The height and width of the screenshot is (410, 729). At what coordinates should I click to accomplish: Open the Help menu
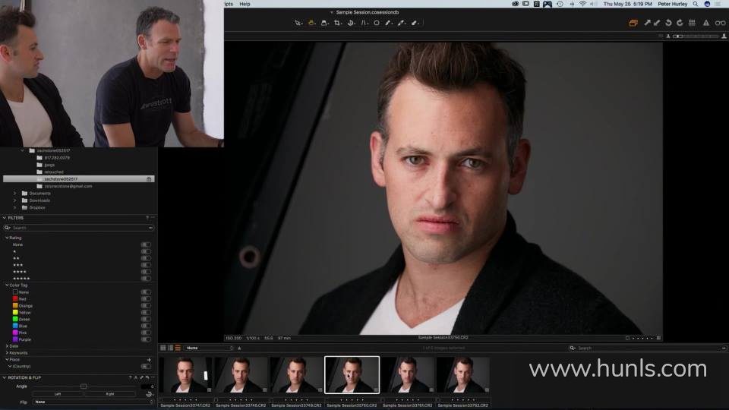(245, 4)
